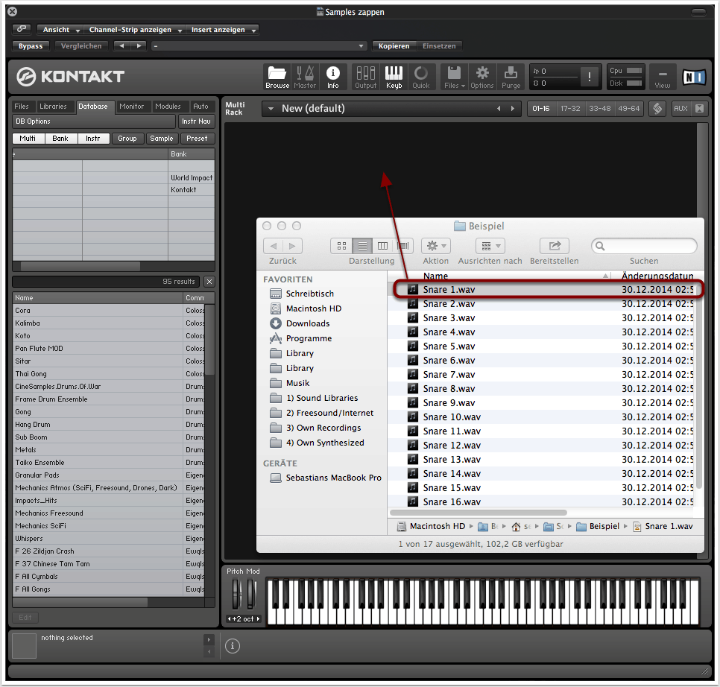
Task: Open the Ansicht dropdown menu
Action: coord(61,30)
